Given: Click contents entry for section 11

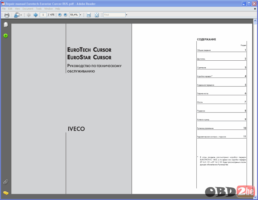Looking at the screenshot, I should (x=222, y=137).
